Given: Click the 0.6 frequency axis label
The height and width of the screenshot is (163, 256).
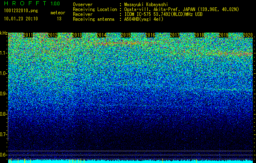Looking at the screenshot, I should 3,155.
